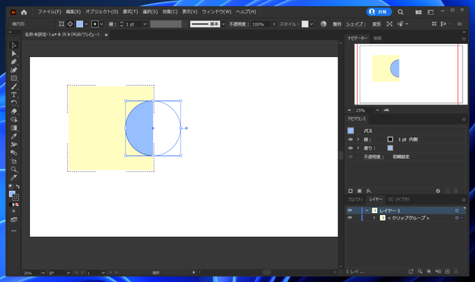This screenshot has height=282, width=475.
Task: Click the recolor artwork wheel icon
Action: (323, 24)
